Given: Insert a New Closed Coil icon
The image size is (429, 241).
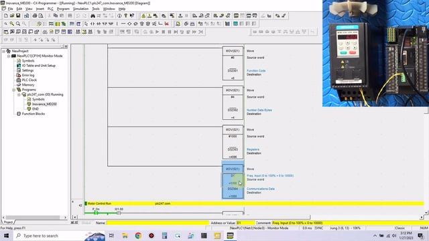Looking at the screenshot, I should point(135,24).
